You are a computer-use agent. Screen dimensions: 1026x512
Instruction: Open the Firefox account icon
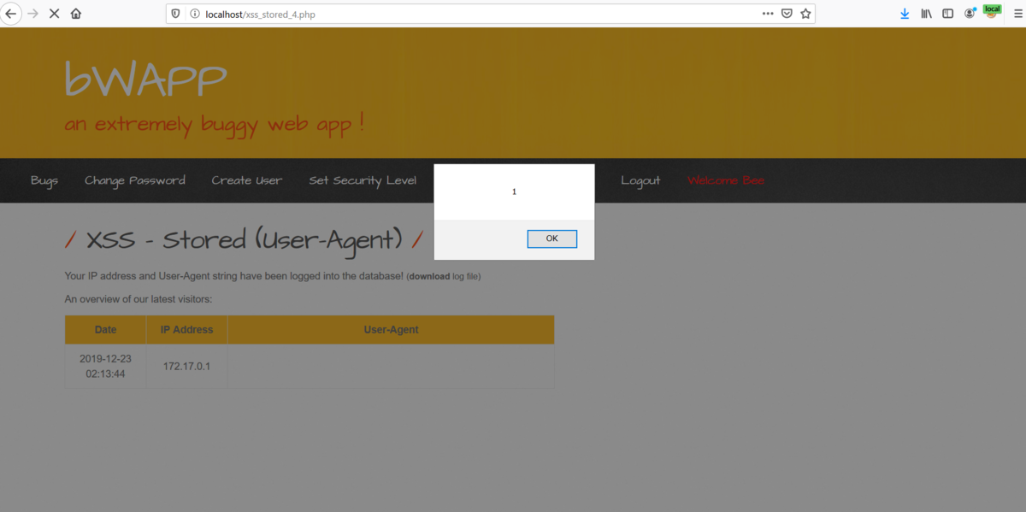click(970, 13)
